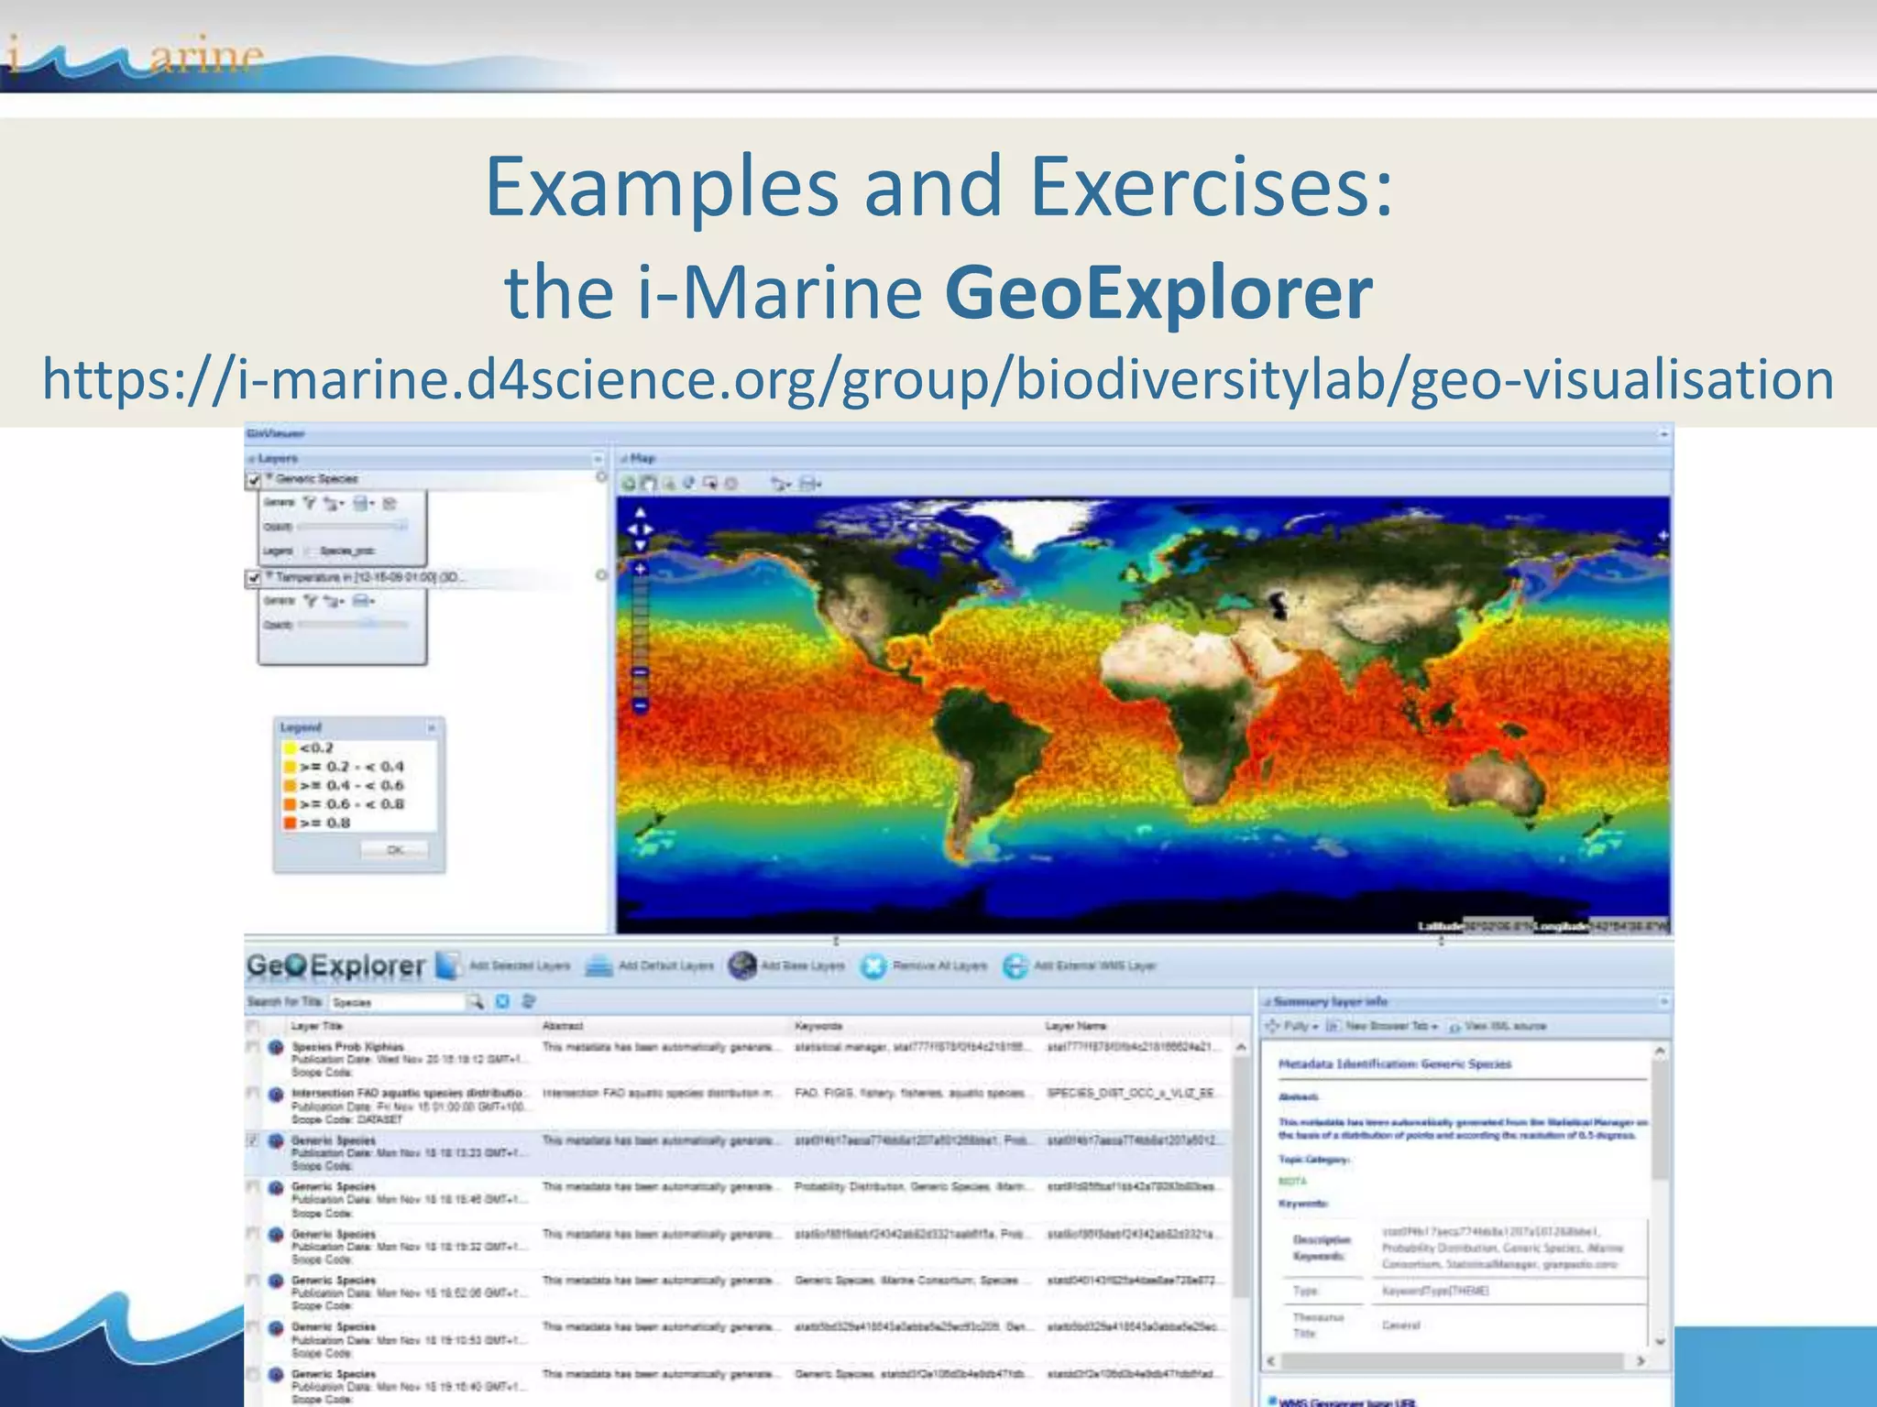Click the filter icon of the Temperature layer
This screenshot has width=1877, height=1407.
tap(311, 601)
